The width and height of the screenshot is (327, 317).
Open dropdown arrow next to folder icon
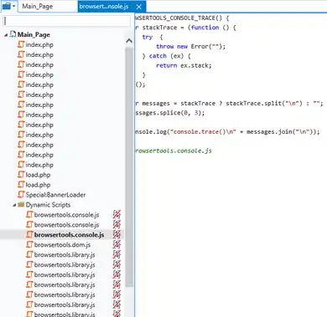click(x=13, y=6)
